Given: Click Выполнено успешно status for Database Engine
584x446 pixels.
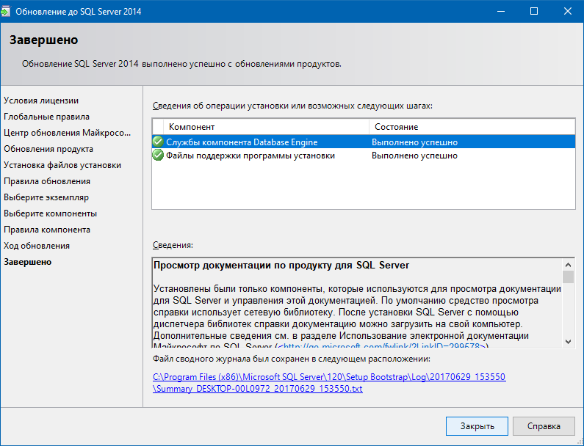Looking at the screenshot, I should (414, 142).
